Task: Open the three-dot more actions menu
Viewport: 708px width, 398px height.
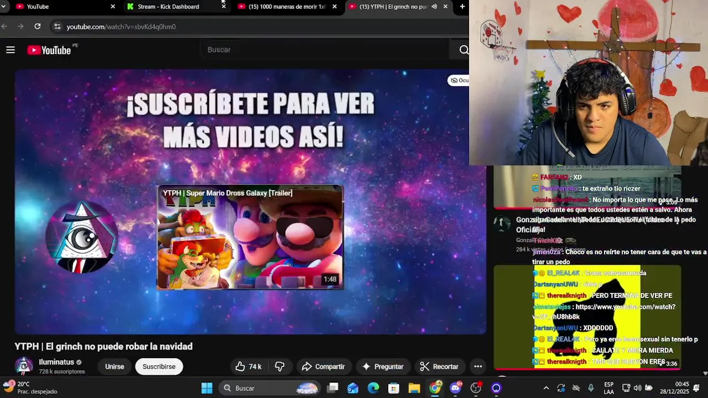Action: pyautogui.click(x=478, y=366)
